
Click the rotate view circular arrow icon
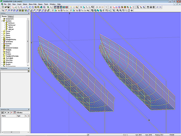[x=129, y=10]
